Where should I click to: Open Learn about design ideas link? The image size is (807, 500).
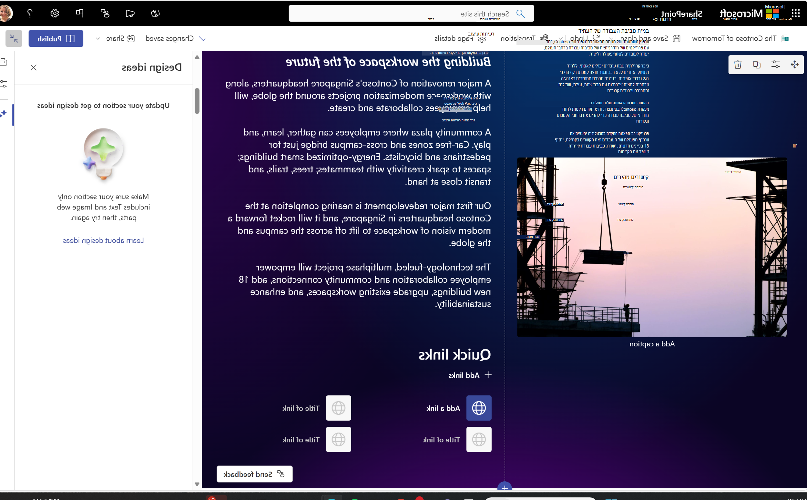(103, 240)
